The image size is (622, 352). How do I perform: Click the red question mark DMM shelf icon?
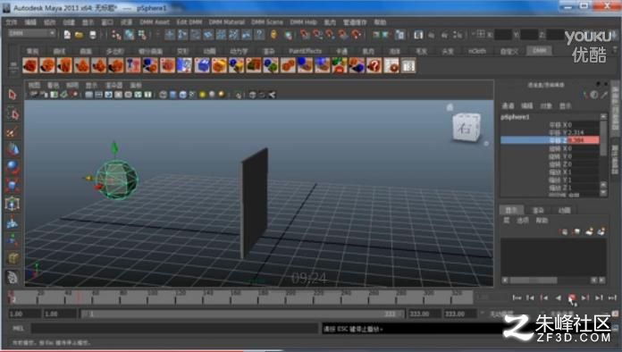point(374,66)
